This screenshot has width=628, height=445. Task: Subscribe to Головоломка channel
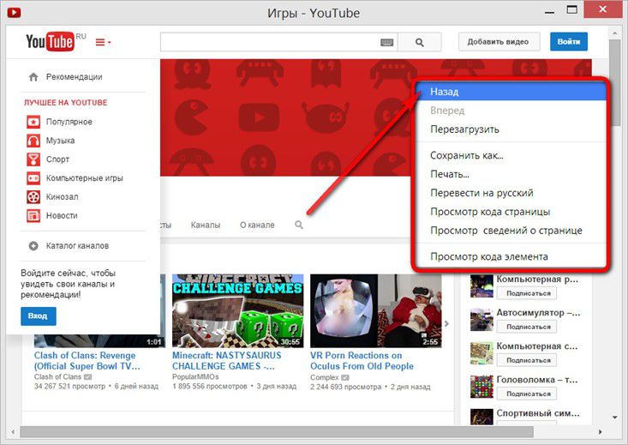pyautogui.click(x=527, y=394)
